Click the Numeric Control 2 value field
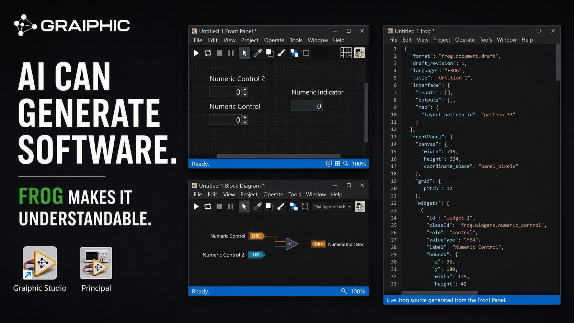 coord(226,92)
